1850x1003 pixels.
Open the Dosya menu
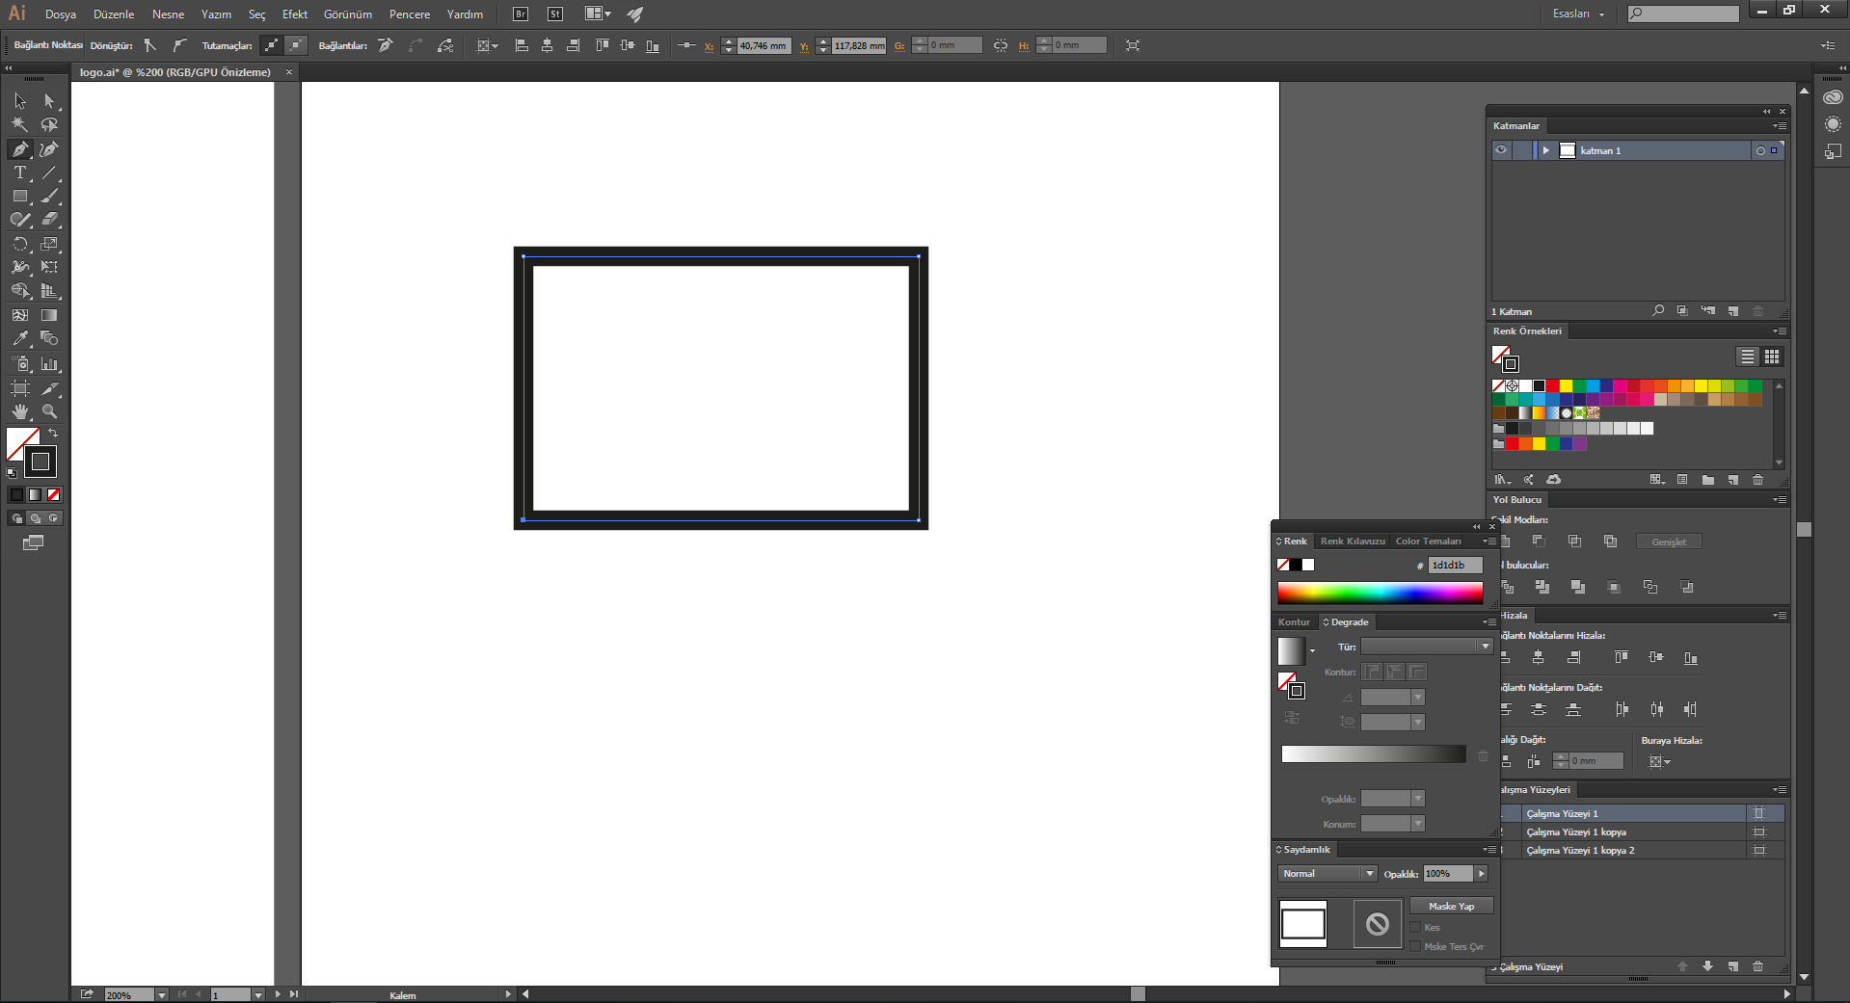(60, 13)
